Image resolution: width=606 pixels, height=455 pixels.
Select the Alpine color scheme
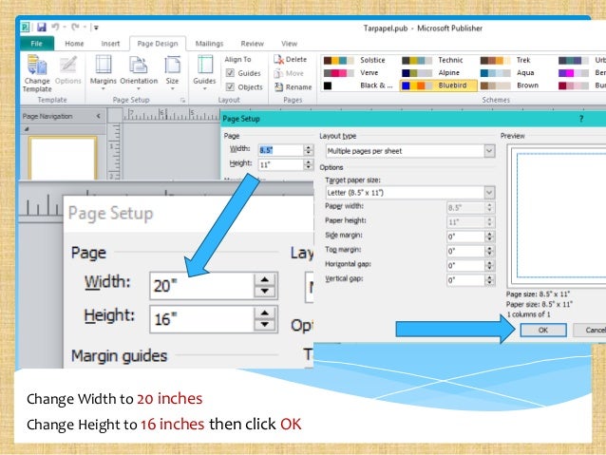coord(433,73)
